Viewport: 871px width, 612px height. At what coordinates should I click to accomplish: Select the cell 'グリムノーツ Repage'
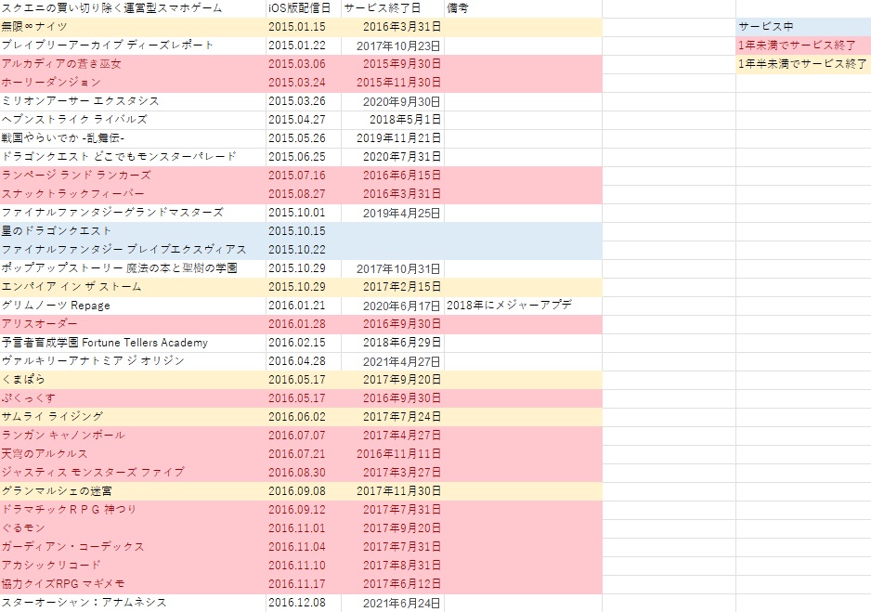tap(133, 306)
